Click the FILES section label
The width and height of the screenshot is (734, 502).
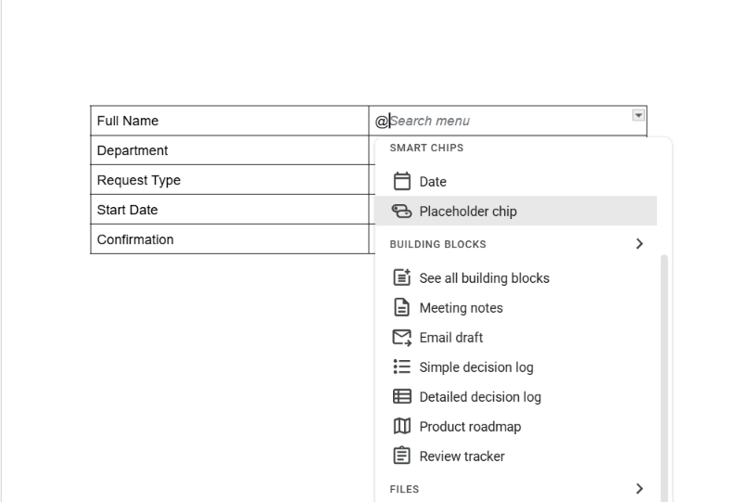click(x=404, y=489)
